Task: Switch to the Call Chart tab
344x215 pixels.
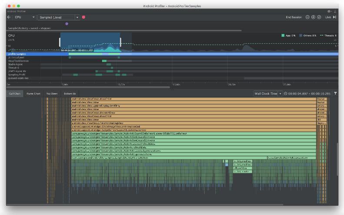Action: [x=15, y=94]
